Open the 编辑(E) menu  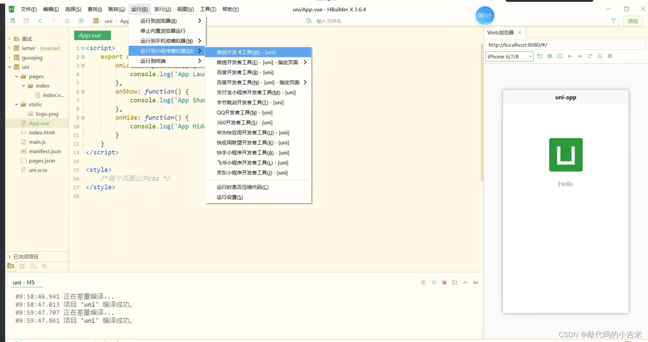click(x=51, y=9)
